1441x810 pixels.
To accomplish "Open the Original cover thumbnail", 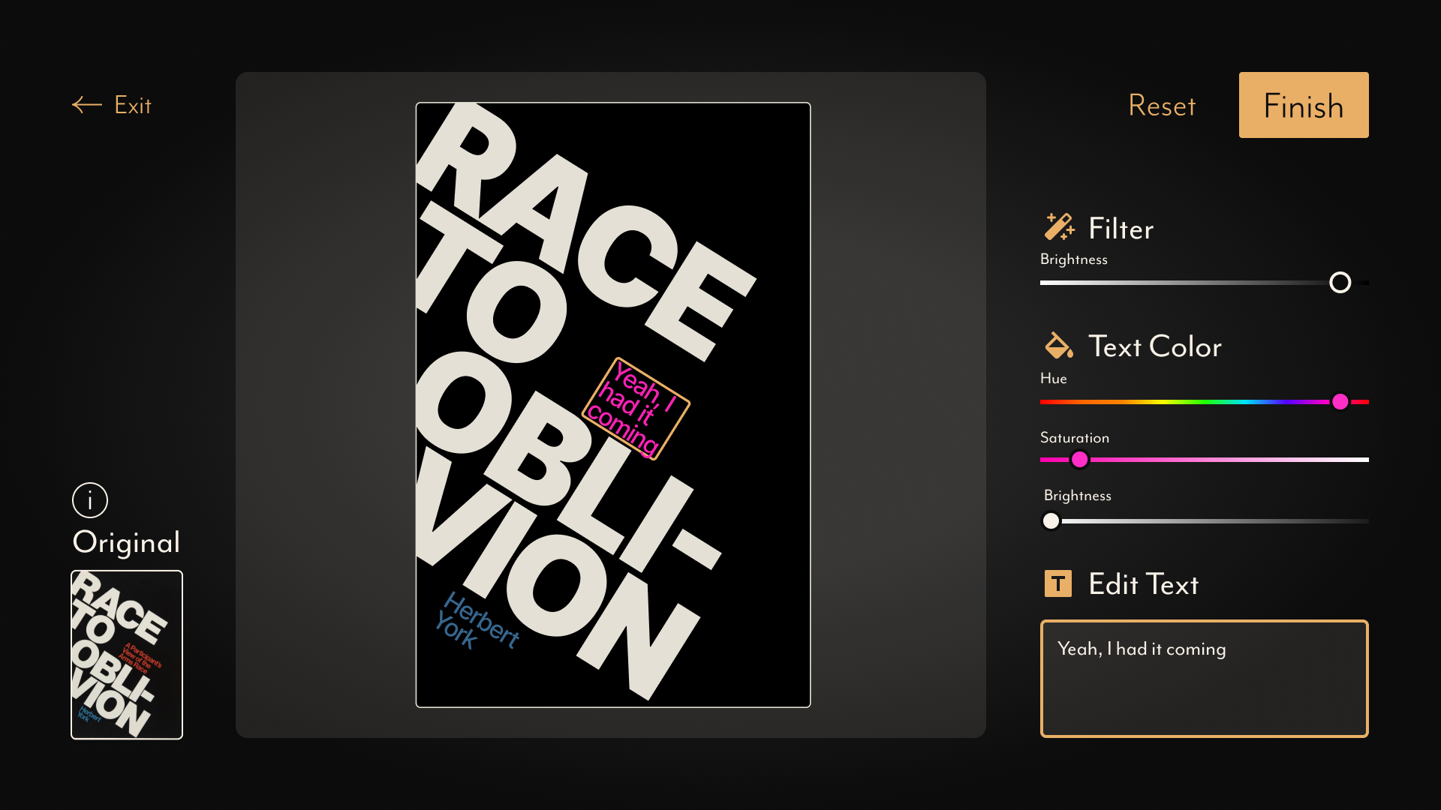I will coord(127,655).
